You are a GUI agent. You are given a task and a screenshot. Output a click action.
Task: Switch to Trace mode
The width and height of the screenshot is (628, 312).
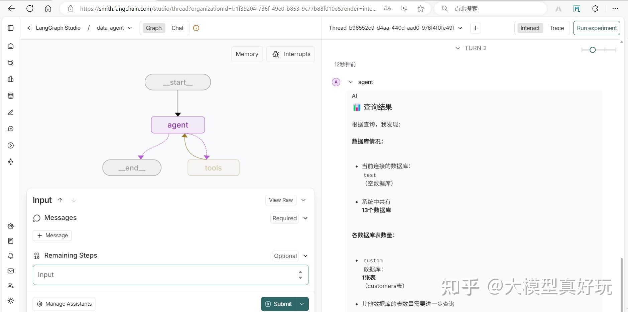coord(557,28)
